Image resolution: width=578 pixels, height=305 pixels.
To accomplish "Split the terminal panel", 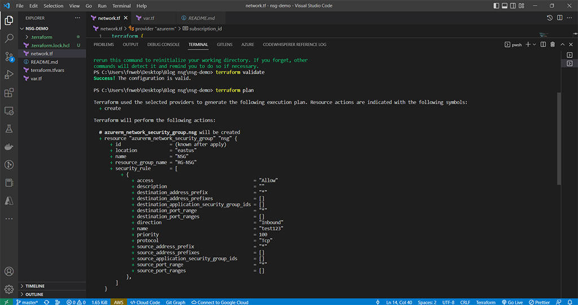I will [543, 44].
